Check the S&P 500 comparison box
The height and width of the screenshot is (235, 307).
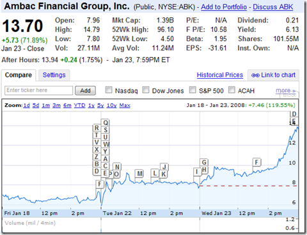(x=193, y=90)
